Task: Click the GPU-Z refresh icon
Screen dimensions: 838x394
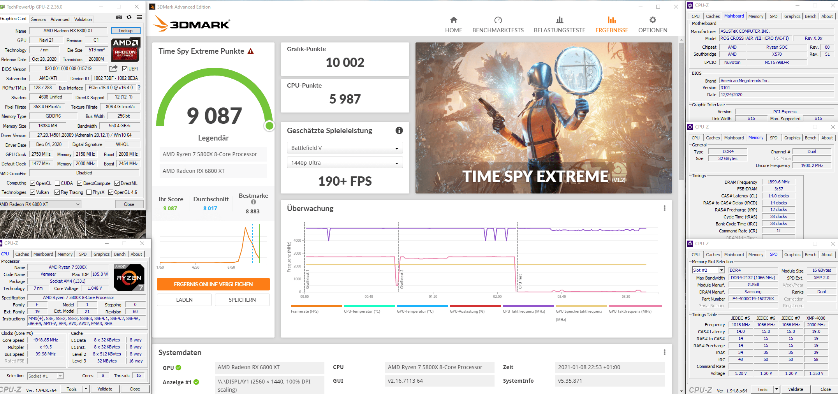Action: 129,17
